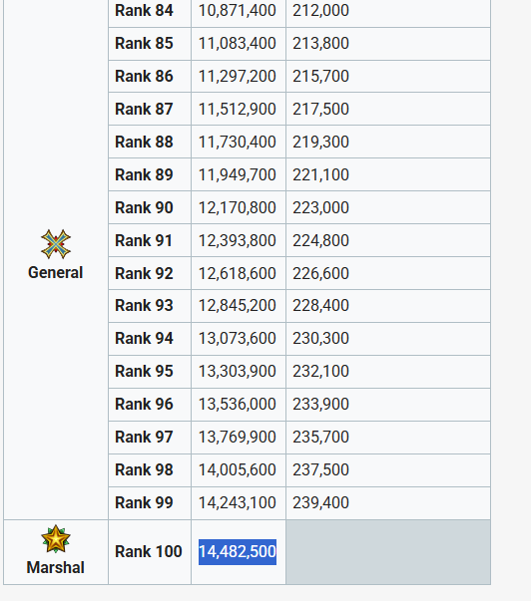The image size is (531, 601).
Task: Open the Marshal rank link
Action: click(55, 568)
